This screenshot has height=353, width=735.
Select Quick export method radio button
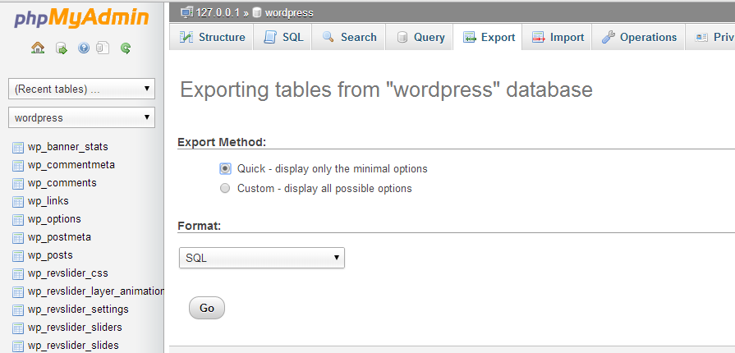click(226, 169)
